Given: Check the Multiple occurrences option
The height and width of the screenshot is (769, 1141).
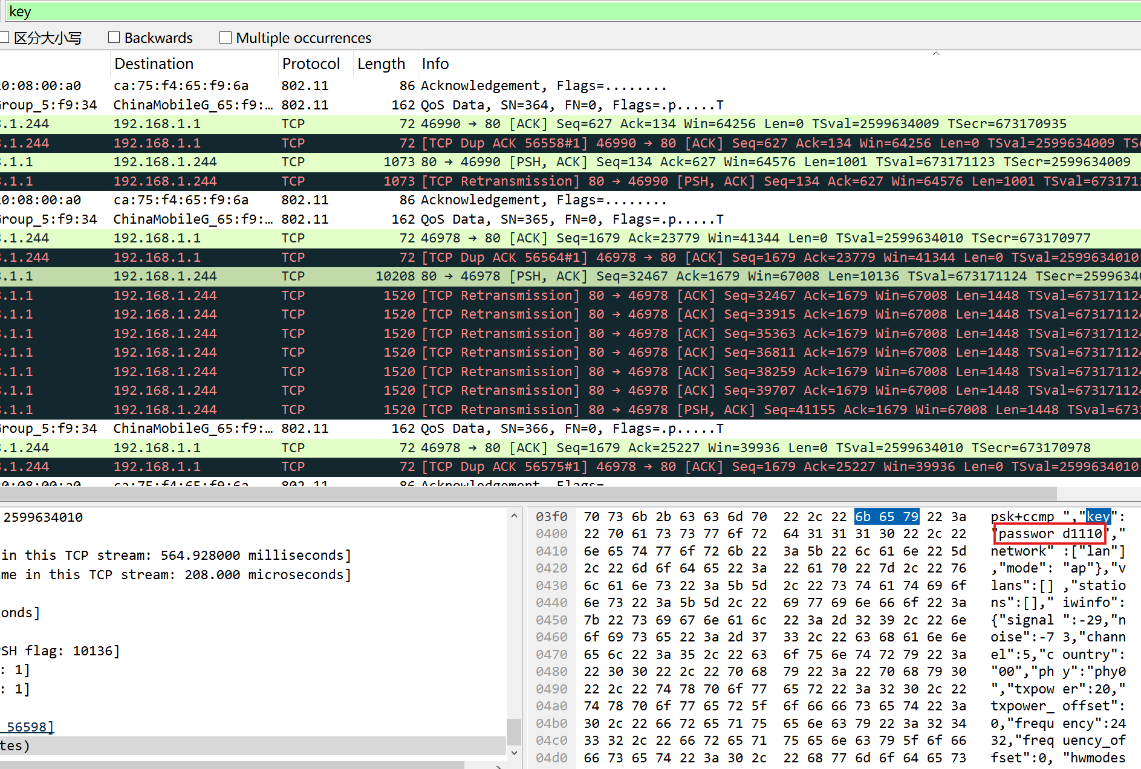Looking at the screenshot, I should tap(226, 38).
